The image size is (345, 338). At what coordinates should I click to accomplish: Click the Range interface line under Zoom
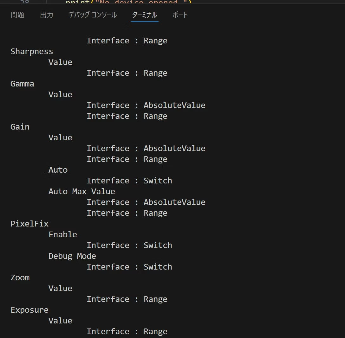pyautogui.click(x=127, y=299)
